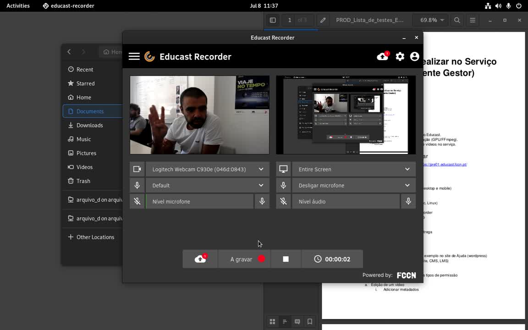This screenshot has height=330, width=528.
Task: Click the A gravar recording button
Action: (x=244, y=259)
